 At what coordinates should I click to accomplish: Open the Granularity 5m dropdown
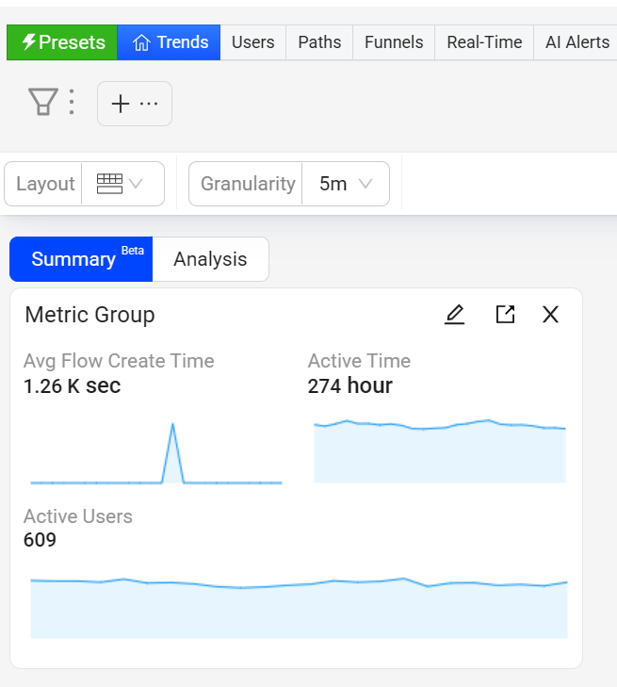345,184
